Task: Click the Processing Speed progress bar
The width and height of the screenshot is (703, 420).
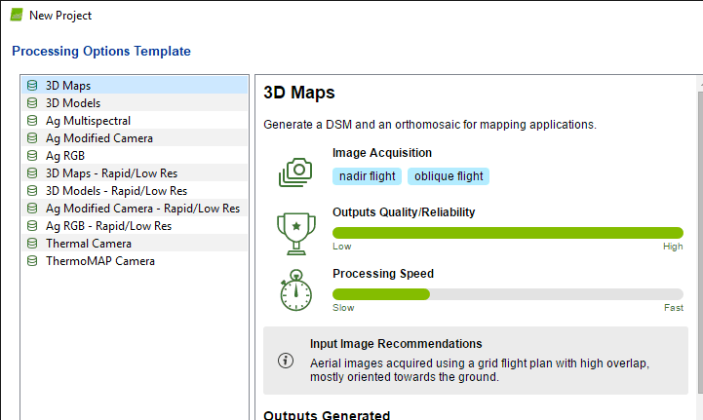Action: pyautogui.click(x=507, y=294)
